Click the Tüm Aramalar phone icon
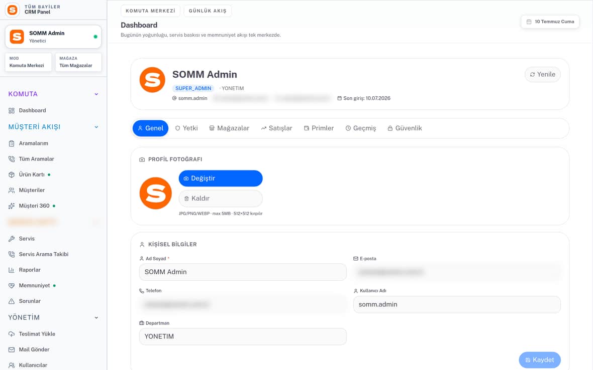 coord(12,159)
